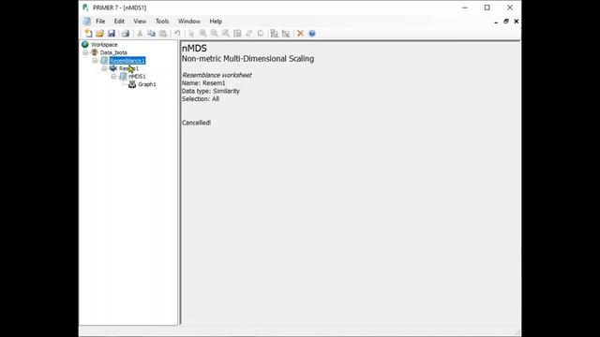Viewport: 600px width, 337px height.
Task: Select the pointer arrow tool icon
Action: [x=191, y=34]
